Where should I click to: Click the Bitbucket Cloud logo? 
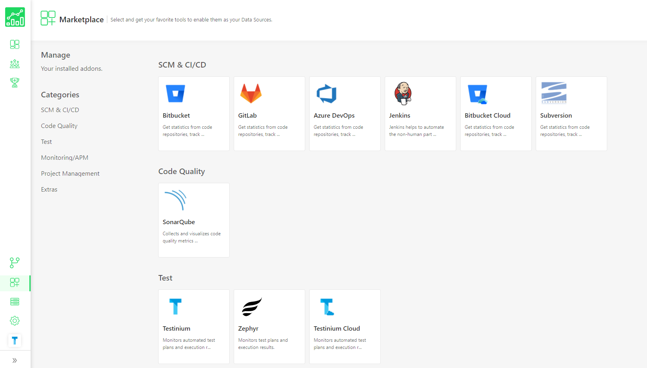[478, 94]
